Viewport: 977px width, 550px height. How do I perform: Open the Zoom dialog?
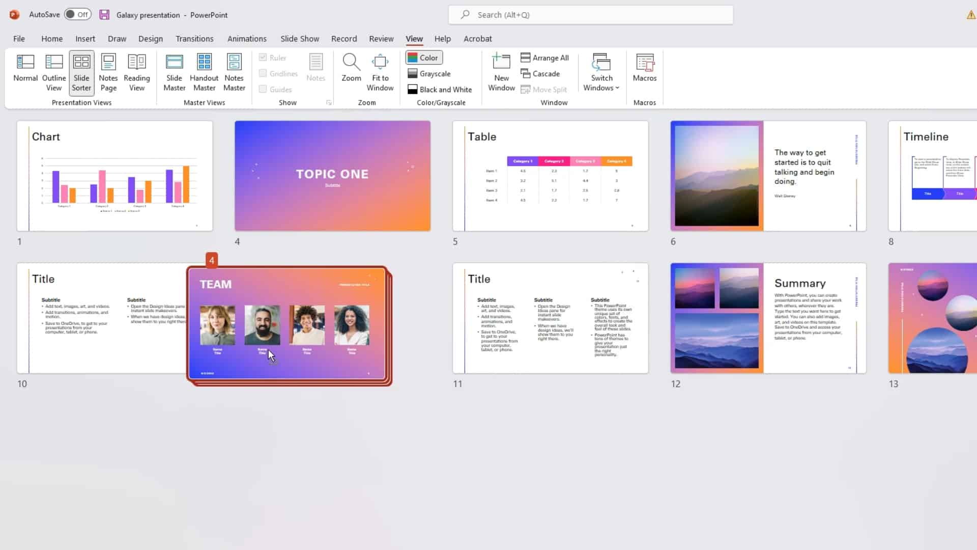point(351,71)
